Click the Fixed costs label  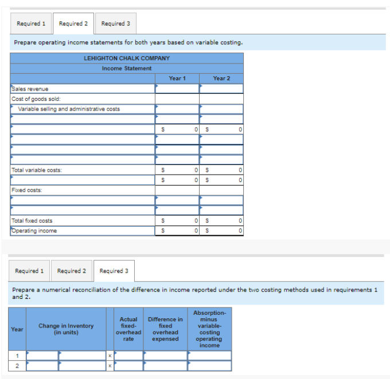[x=26, y=190]
